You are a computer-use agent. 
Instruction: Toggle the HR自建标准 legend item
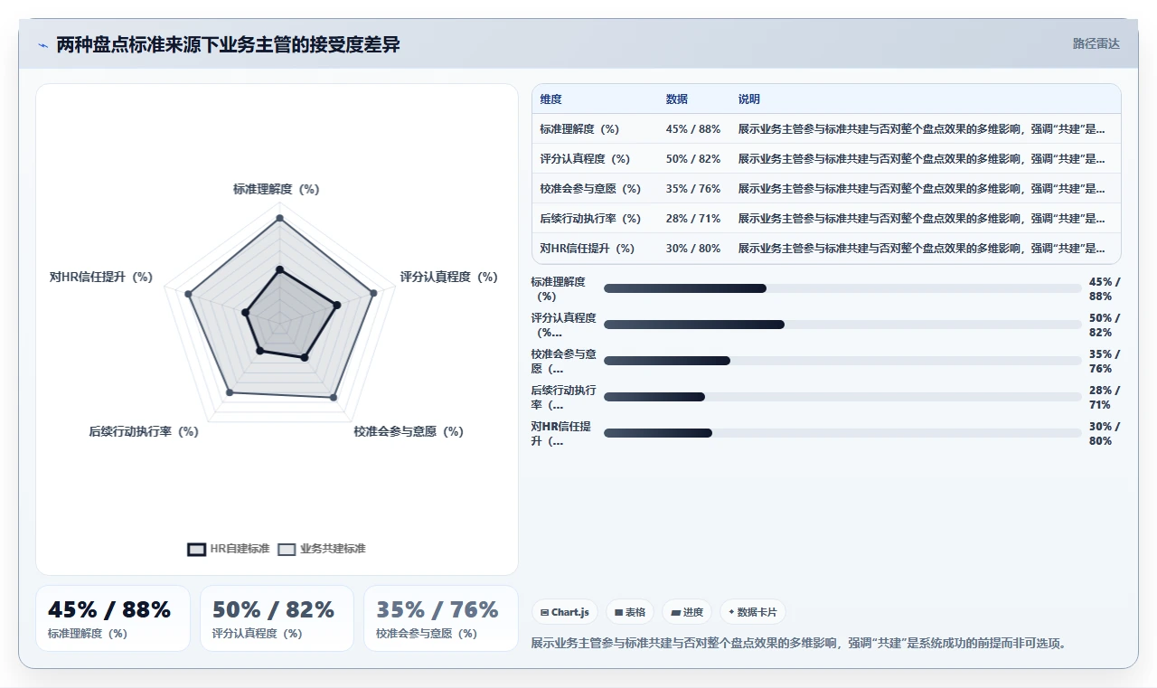click(228, 549)
